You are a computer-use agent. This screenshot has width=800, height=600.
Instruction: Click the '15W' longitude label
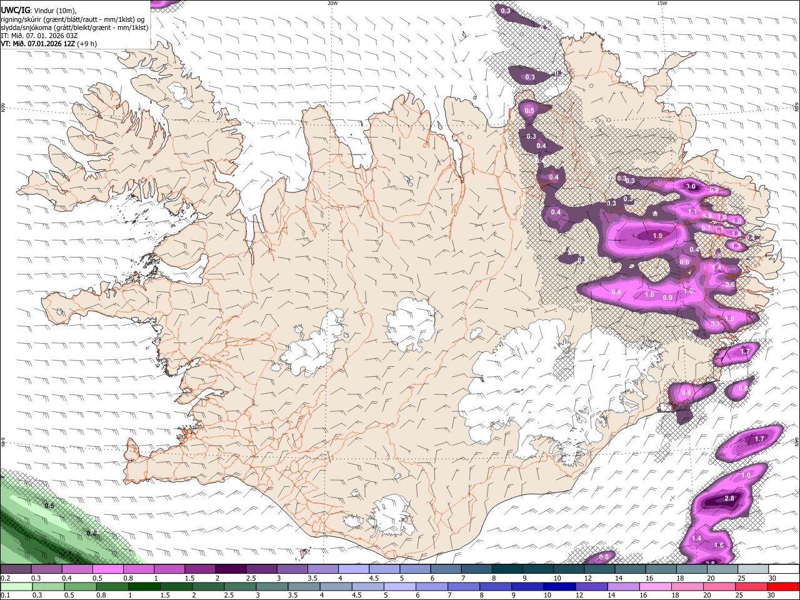(x=662, y=3)
